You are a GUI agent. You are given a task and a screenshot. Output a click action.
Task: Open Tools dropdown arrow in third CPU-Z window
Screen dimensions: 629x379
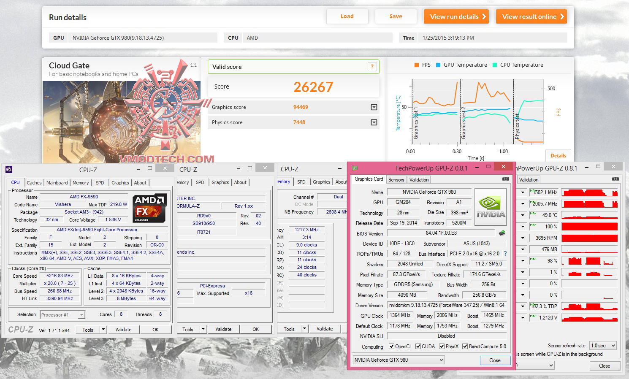click(304, 329)
